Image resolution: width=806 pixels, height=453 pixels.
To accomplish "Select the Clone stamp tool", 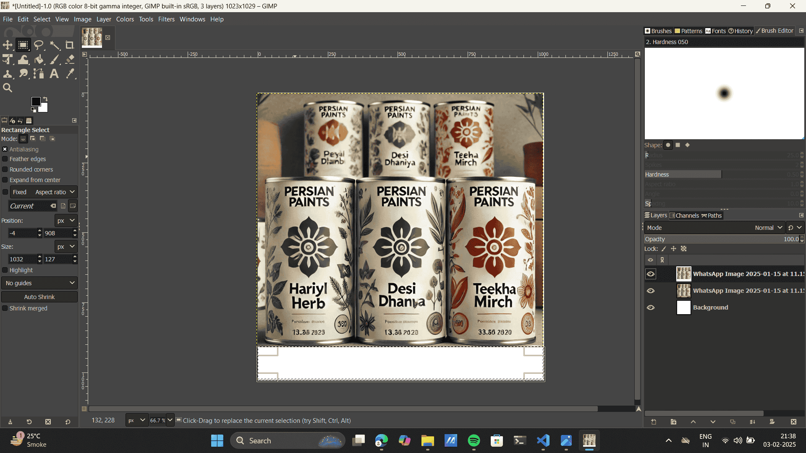I will click(8, 74).
